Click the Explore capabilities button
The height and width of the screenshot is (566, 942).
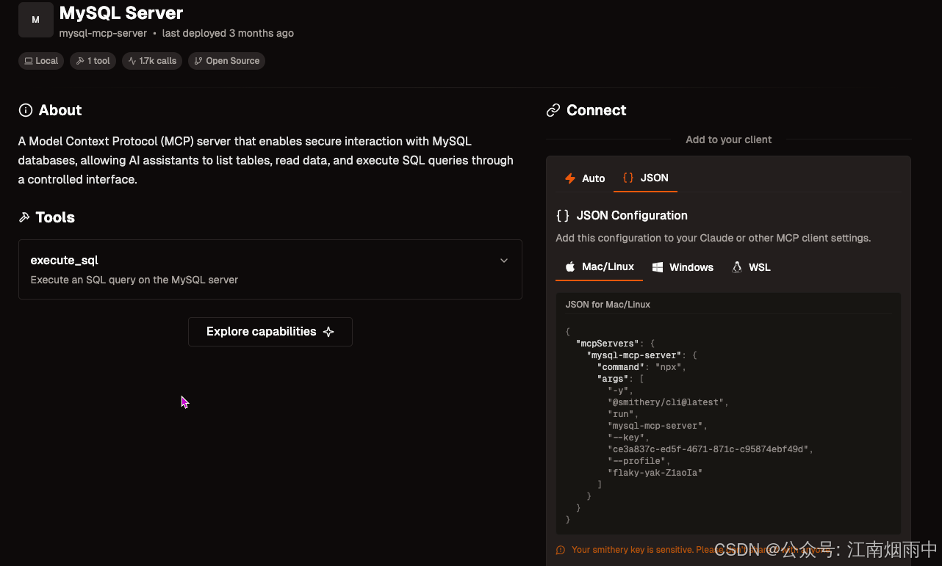click(270, 332)
